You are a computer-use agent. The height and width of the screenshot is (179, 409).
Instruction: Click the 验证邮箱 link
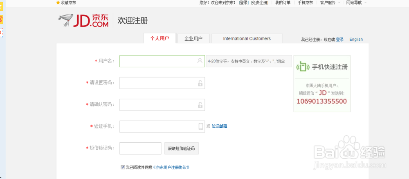(x=219, y=126)
